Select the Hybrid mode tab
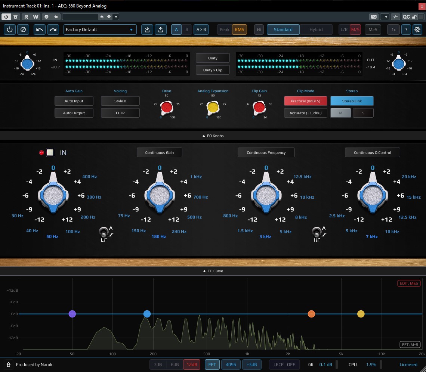 click(x=316, y=30)
